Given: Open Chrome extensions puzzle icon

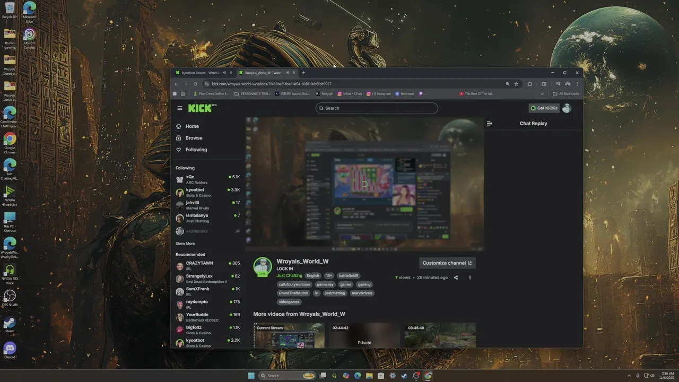Looking at the screenshot, I should coord(529,84).
